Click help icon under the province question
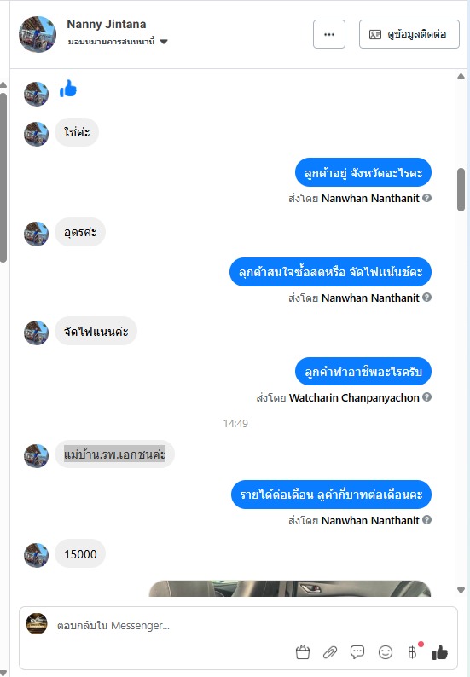 coord(426,198)
